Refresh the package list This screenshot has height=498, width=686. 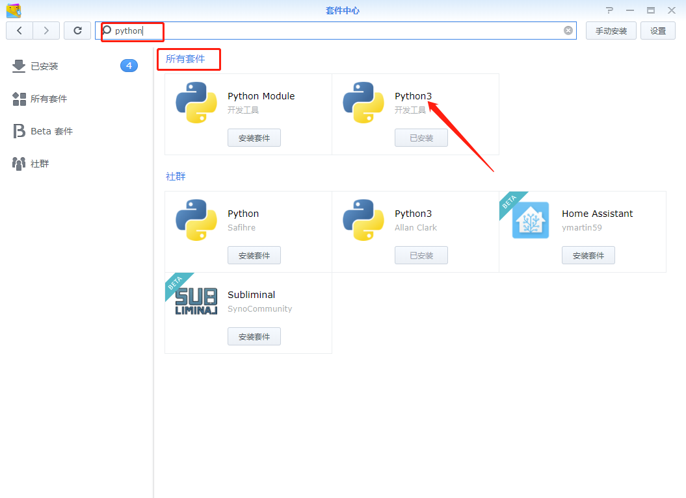coord(77,31)
